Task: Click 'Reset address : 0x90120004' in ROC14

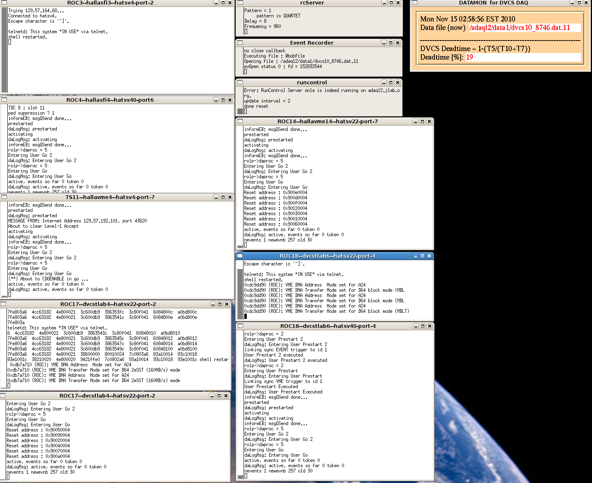Action: (x=276, y=208)
